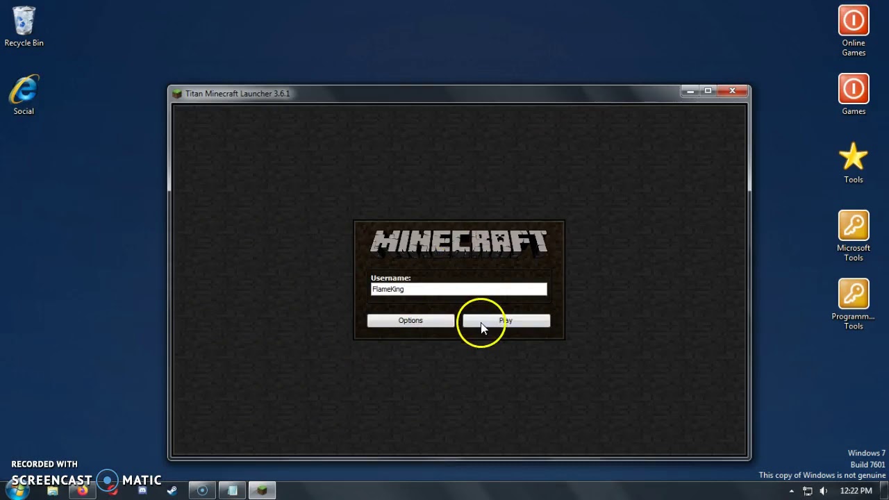Select the Programming Tools desktop icon
Viewport: 889px width, 500px height.
[854, 304]
